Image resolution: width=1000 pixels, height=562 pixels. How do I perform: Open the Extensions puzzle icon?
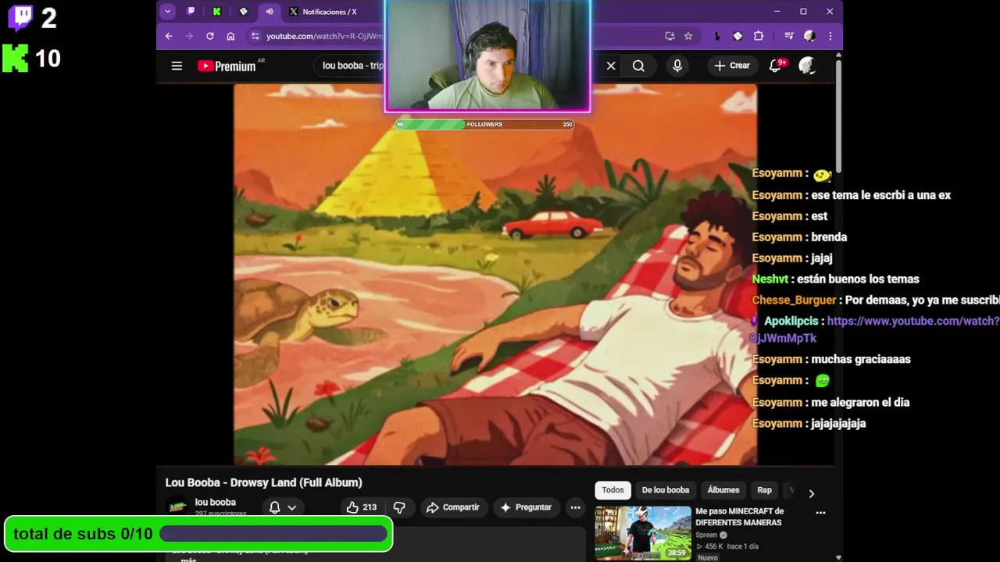tap(759, 36)
